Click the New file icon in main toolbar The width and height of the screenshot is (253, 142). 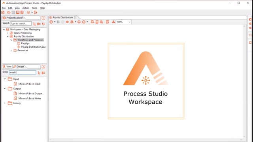pyautogui.click(x=3, y=12)
